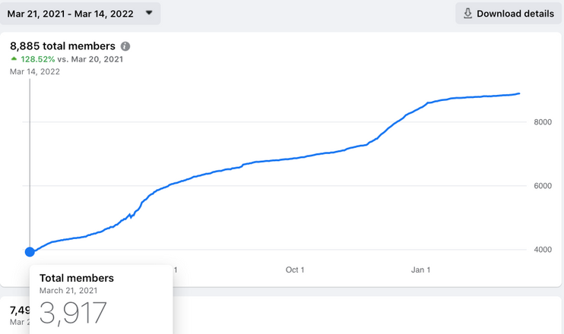Click the download arrow icon
The width and height of the screenshot is (564, 334).
pos(467,14)
